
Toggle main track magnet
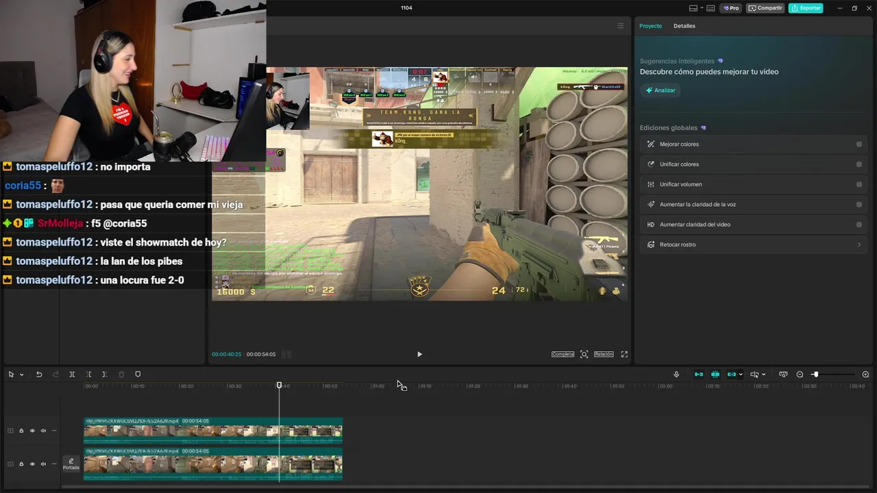click(699, 375)
